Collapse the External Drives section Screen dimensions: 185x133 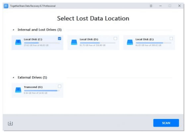click(13, 77)
